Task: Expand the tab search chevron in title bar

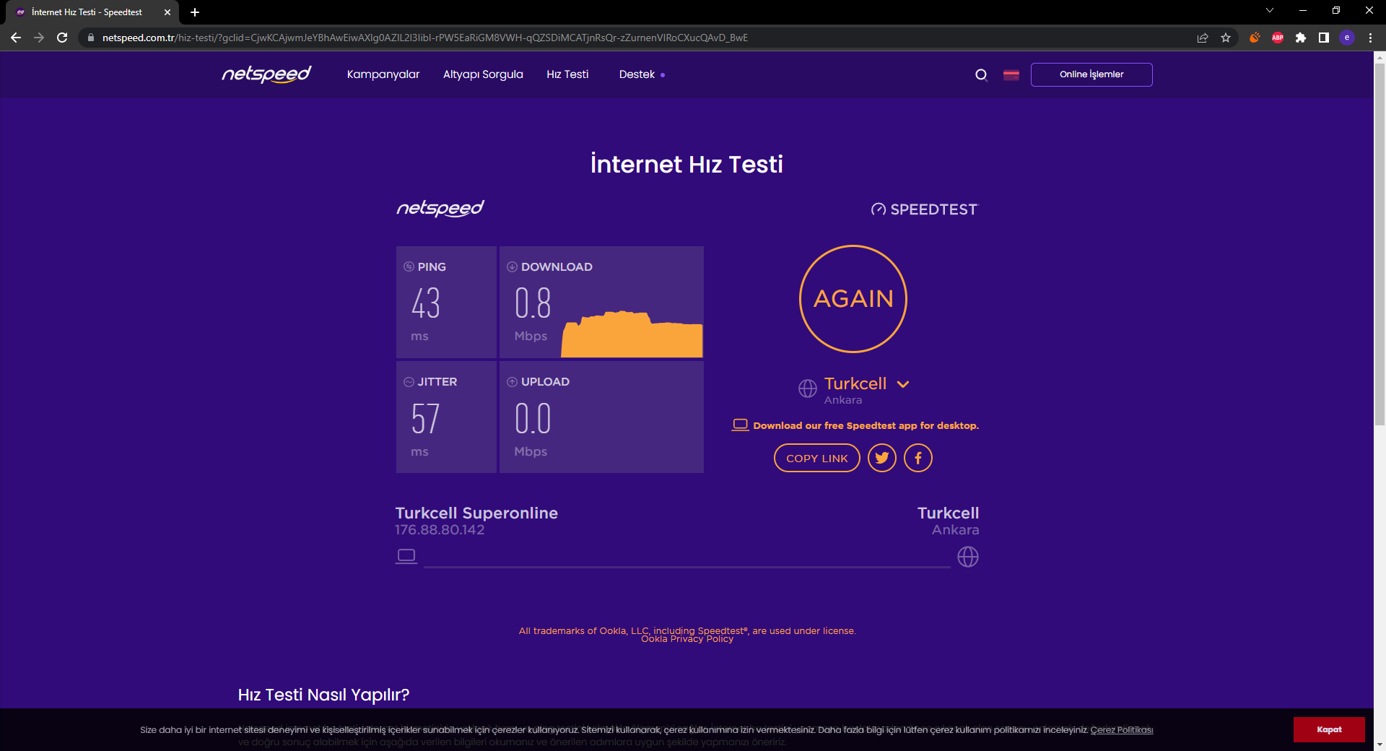Action: click(x=1270, y=11)
